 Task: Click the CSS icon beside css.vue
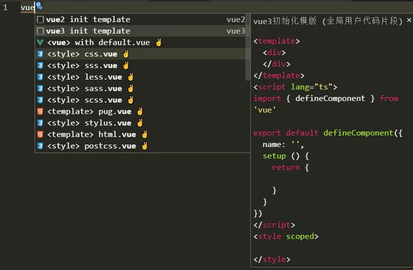40,54
